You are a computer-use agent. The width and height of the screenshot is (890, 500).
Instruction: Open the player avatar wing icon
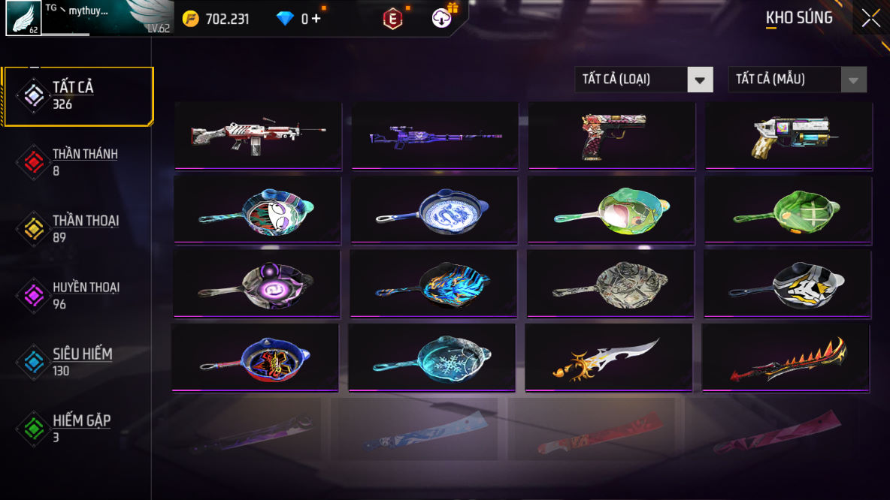pyautogui.click(x=23, y=18)
